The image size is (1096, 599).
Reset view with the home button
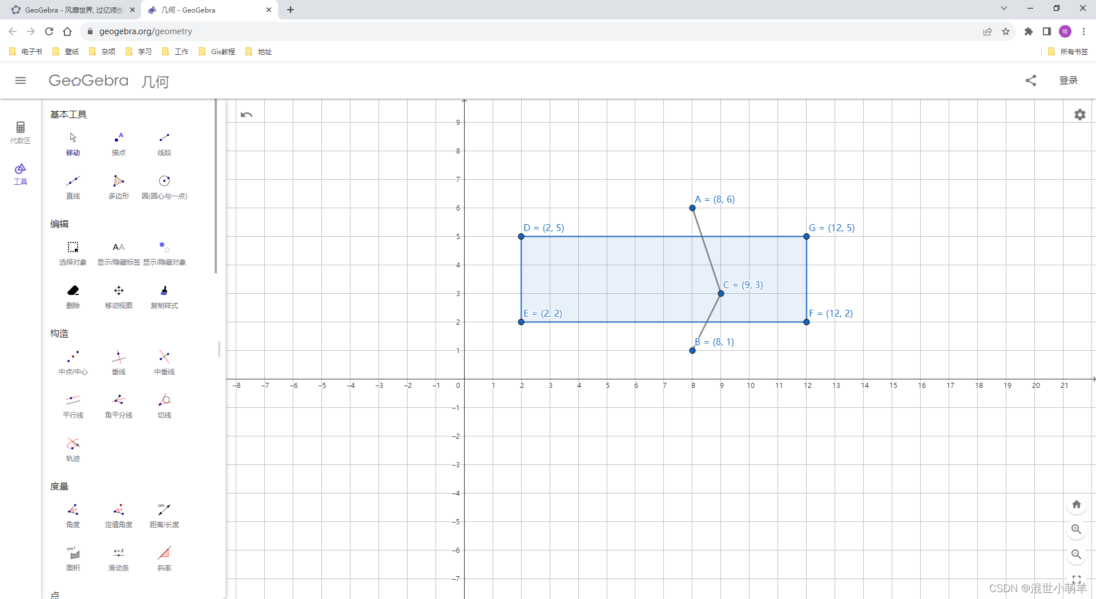(1077, 504)
